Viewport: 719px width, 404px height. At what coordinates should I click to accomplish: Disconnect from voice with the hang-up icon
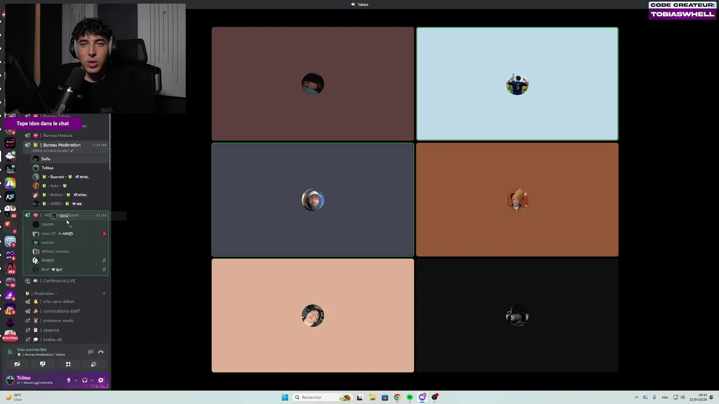pyautogui.click(x=101, y=352)
